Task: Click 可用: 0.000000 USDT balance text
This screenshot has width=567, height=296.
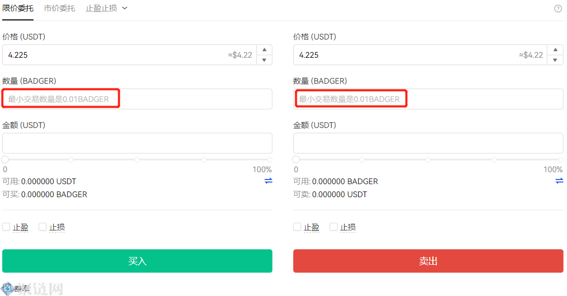Action: 40,182
